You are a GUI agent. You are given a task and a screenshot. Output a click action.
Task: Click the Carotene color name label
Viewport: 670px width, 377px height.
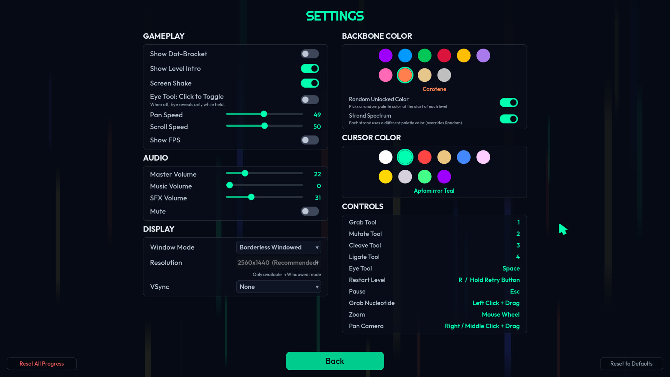(x=434, y=89)
